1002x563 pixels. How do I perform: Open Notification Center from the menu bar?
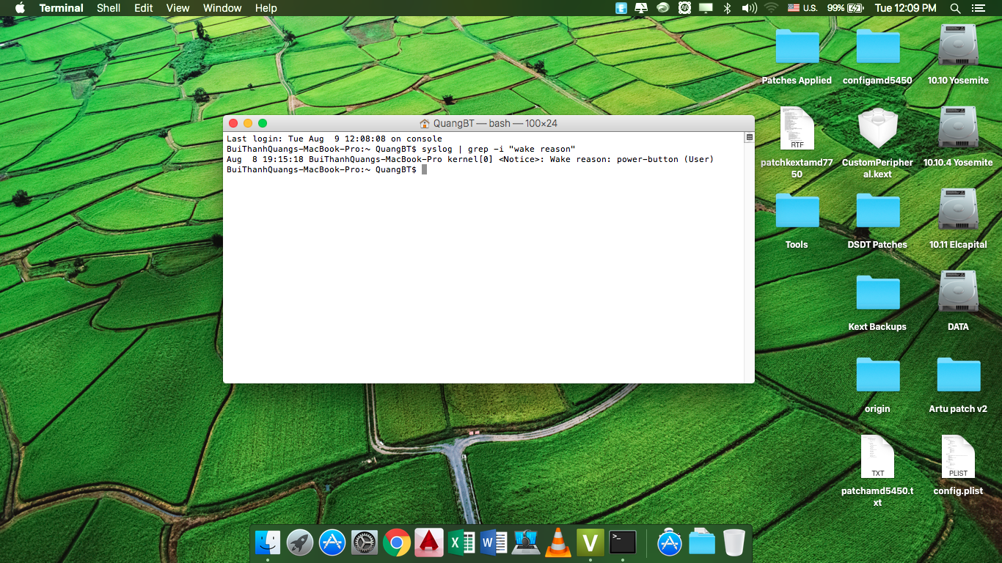(978, 8)
